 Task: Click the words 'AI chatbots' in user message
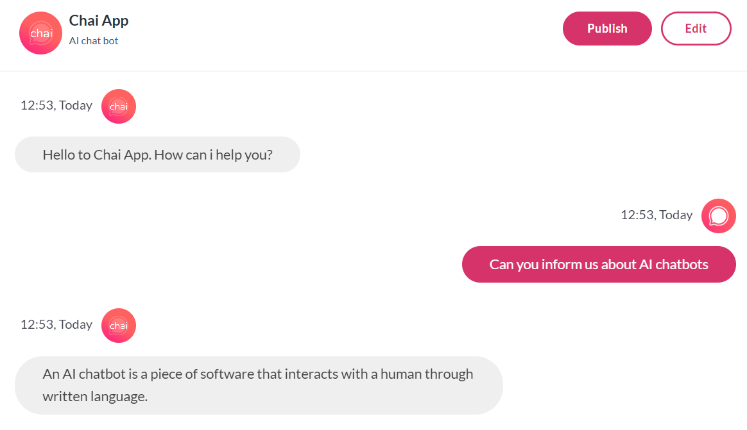click(x=674, y=264)
